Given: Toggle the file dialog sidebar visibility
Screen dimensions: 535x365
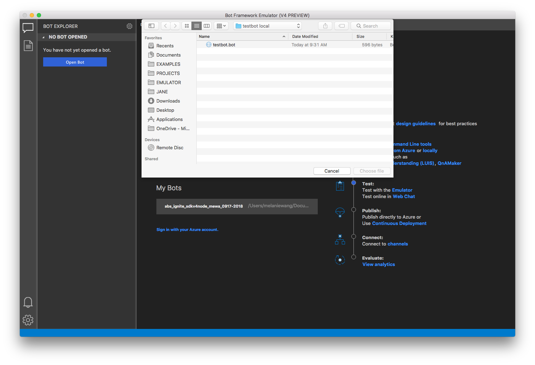Looking at the screenshot, I should point(151,25).
